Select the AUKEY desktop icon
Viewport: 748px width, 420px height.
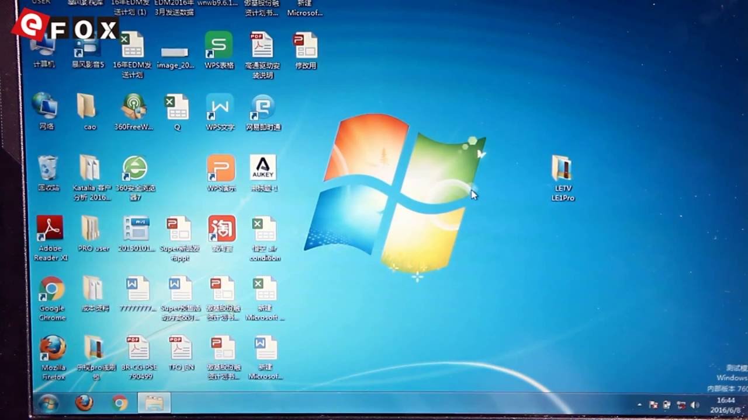pos(264,173)
